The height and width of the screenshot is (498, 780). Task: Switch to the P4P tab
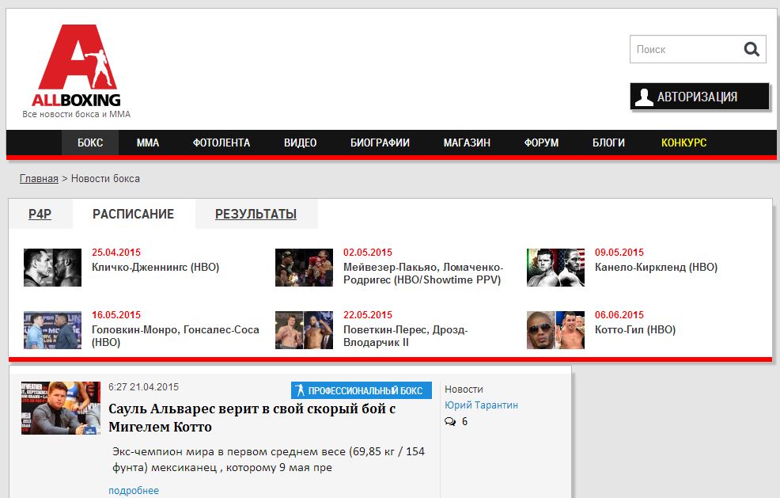coord(40,214)
